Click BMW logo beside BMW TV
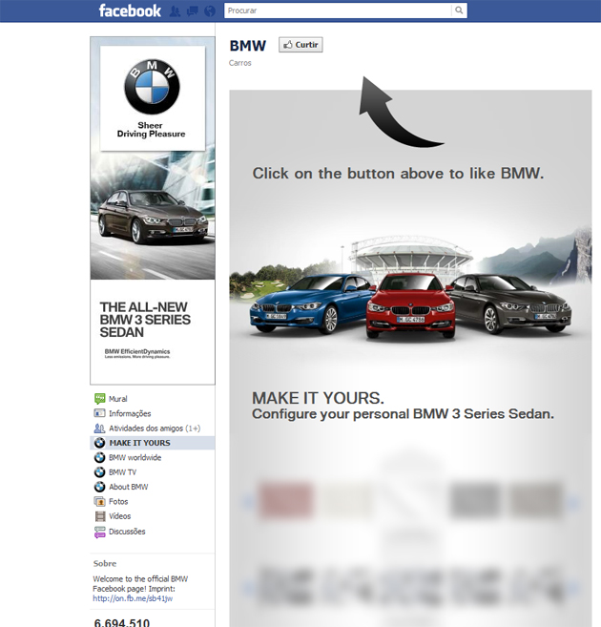Viewport: 601px width, 627px height. coord(99,472)
